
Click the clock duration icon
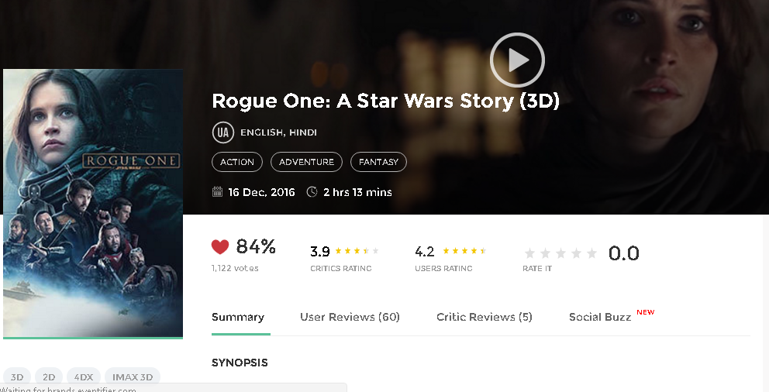coord(312,192)
